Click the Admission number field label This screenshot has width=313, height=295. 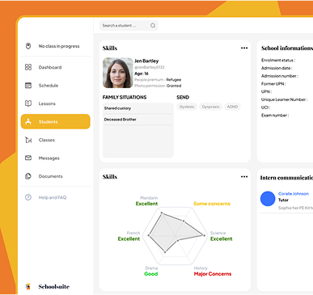tap(280, 76)
